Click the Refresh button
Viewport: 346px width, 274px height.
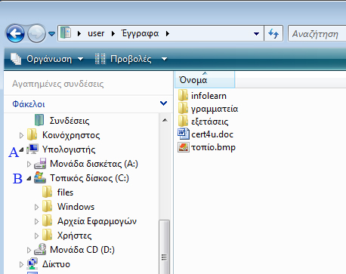tap(273, 33)
